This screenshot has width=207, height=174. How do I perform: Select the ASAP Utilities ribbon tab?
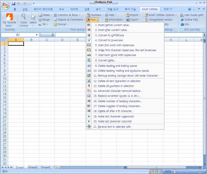point(150,9)
